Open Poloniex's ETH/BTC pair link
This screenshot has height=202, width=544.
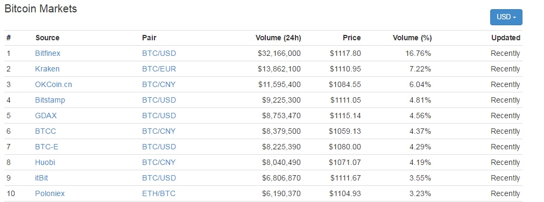click(159, 194)
